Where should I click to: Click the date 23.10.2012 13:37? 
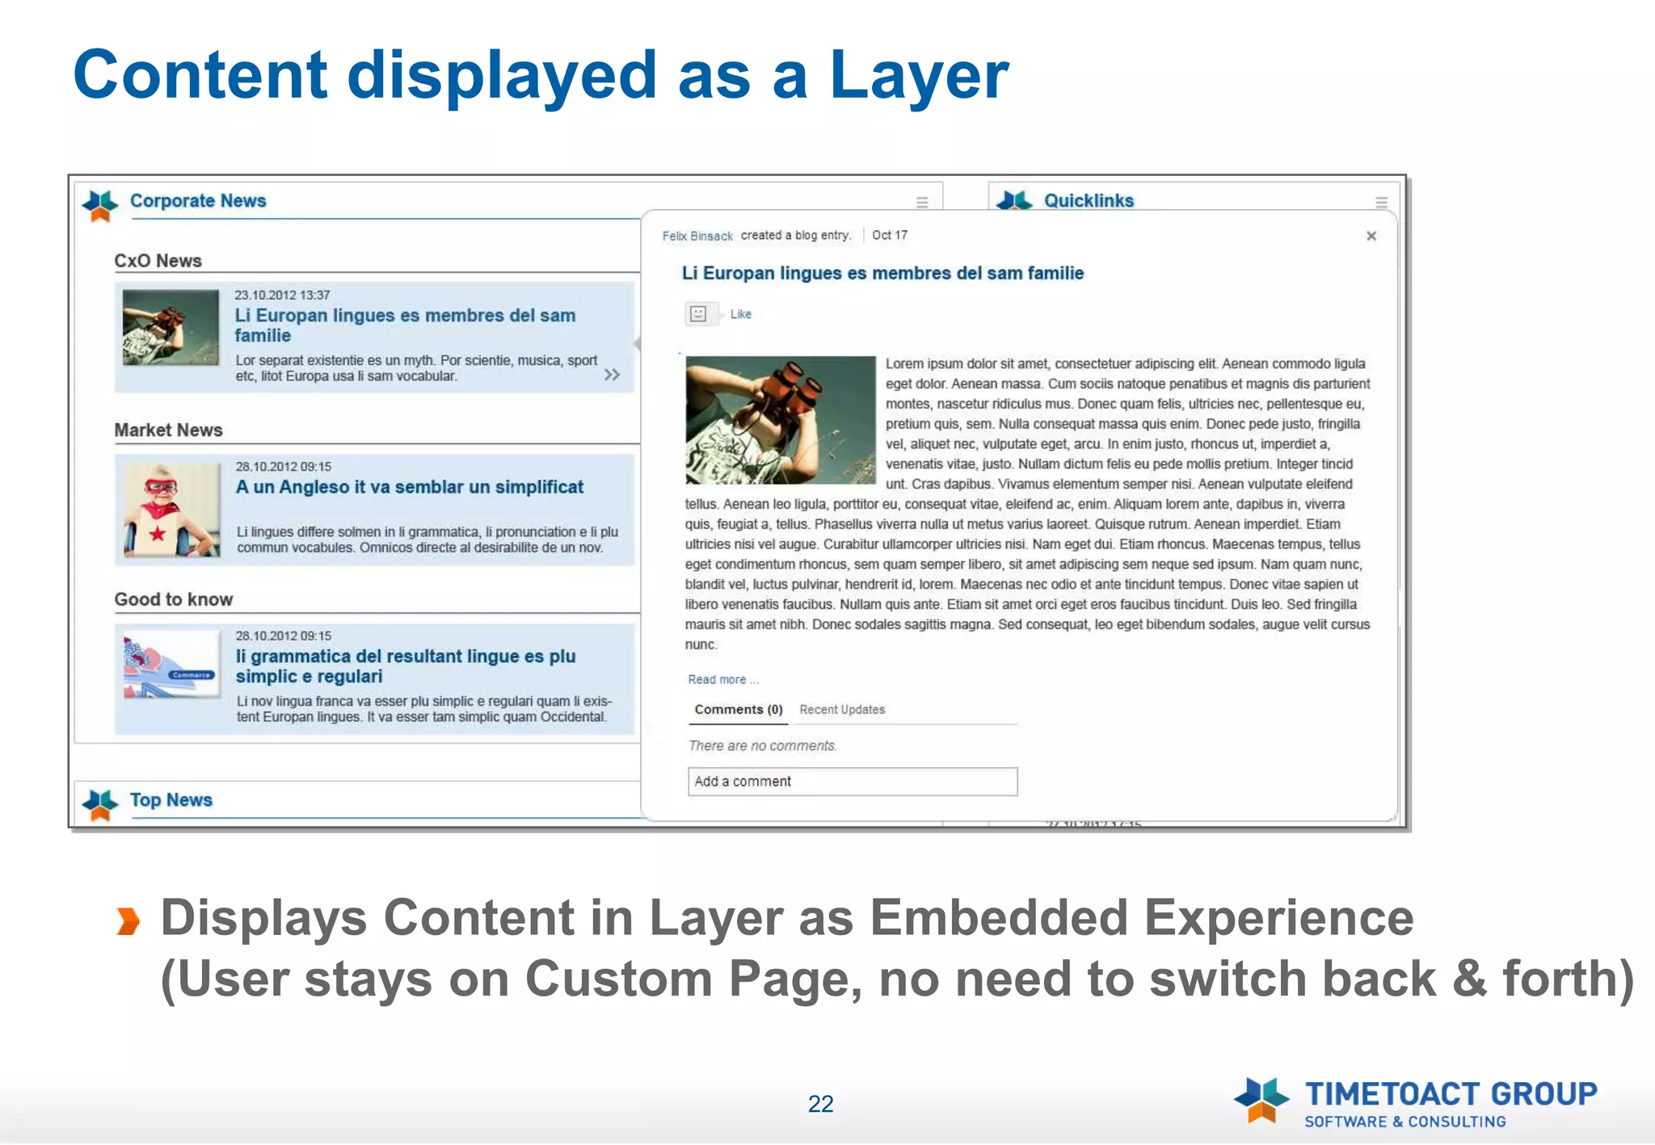click(282, 295)
